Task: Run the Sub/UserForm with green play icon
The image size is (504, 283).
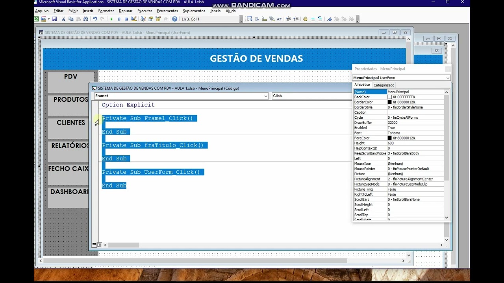Action: coord(111,19)
